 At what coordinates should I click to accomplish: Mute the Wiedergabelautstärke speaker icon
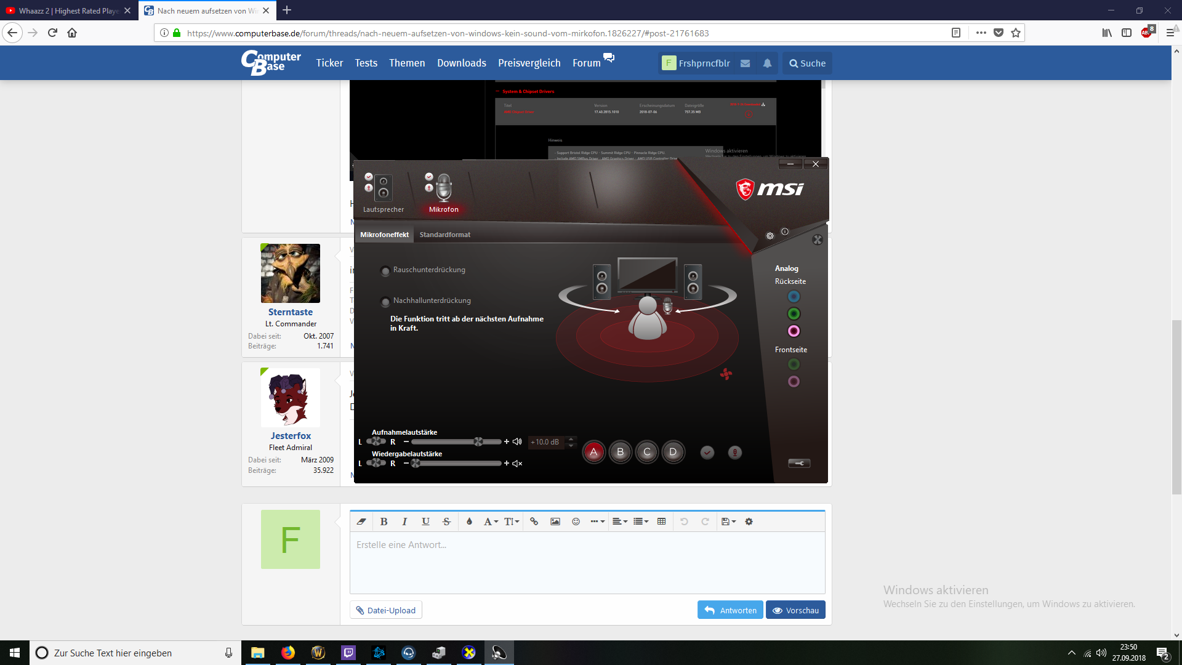pos(517,464)
